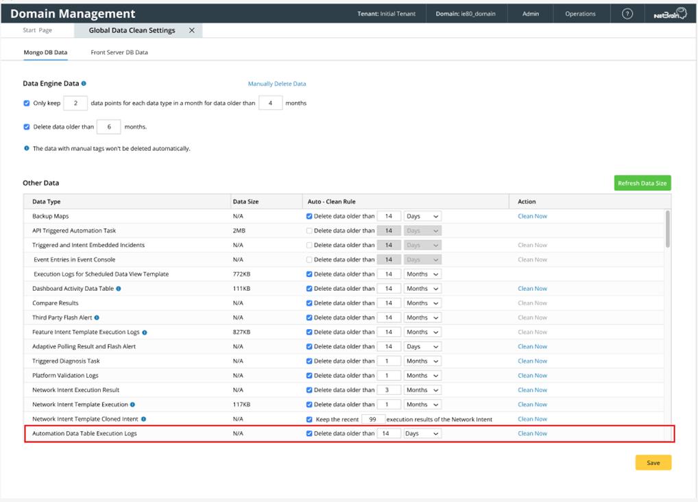Viewport: 698px width, 502px height.
Task: Switch to Front Server DB Data tab
Action: (119, 52)
